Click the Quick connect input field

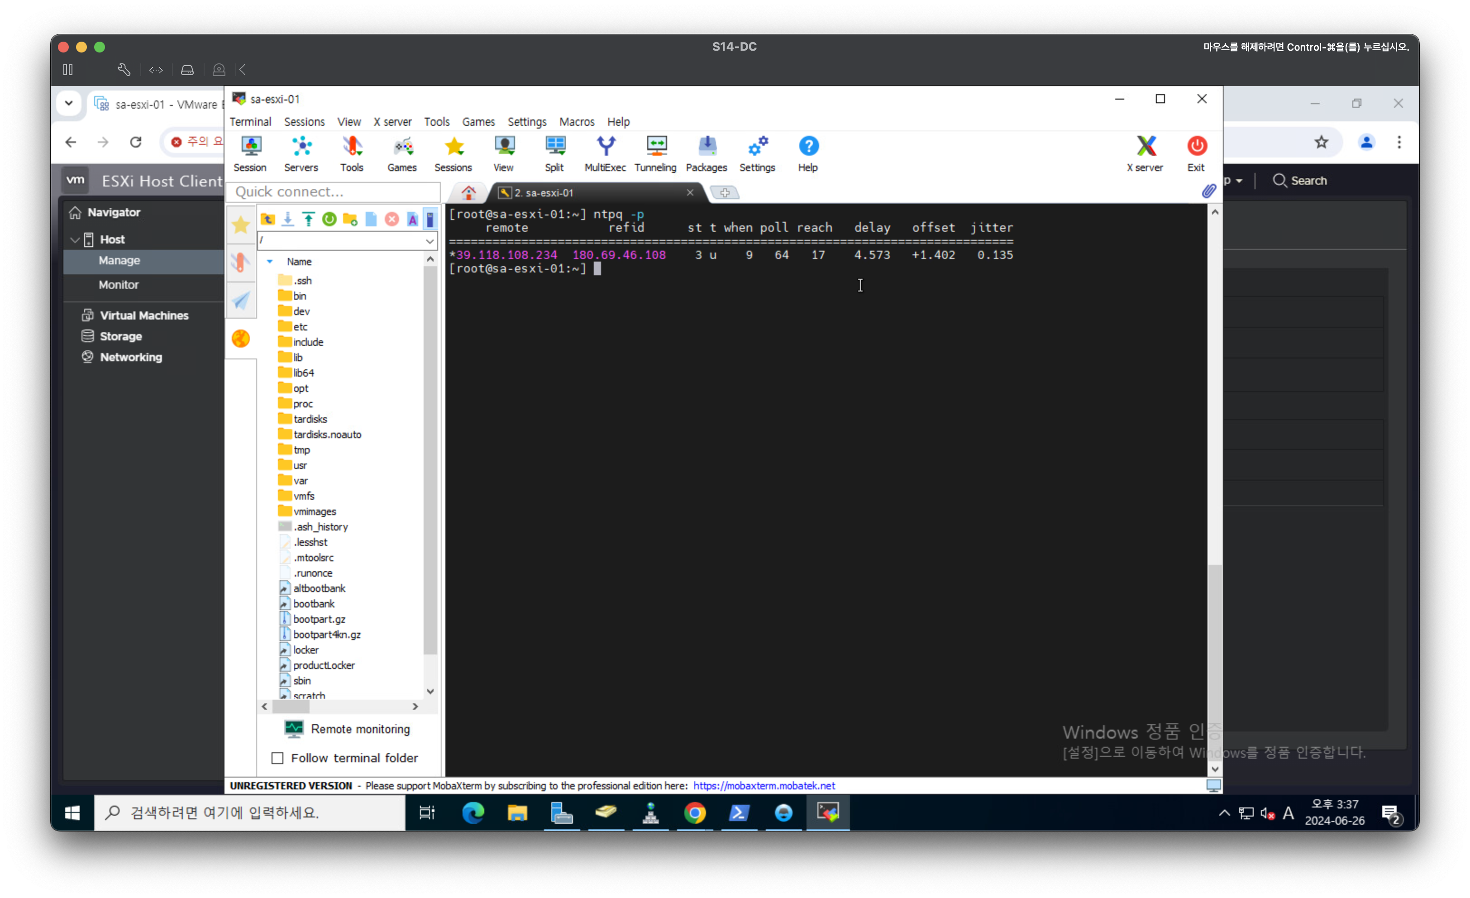[333, 191]
